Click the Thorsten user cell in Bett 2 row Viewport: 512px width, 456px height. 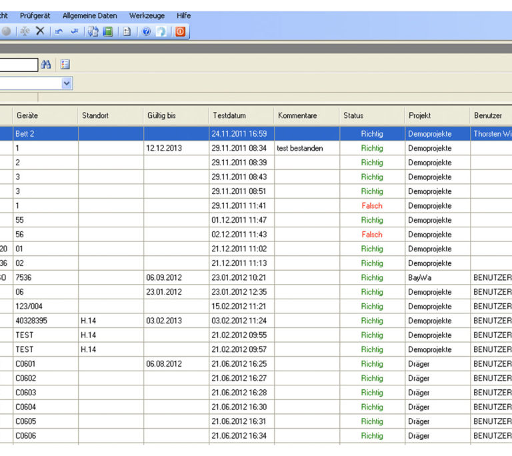491,134
